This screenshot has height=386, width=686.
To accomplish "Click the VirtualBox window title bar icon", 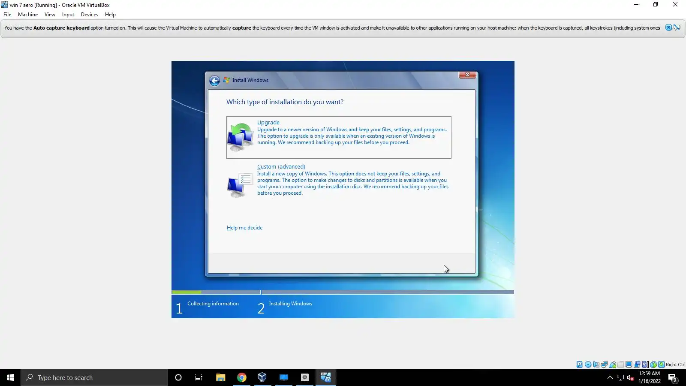I will coord(4,5).
